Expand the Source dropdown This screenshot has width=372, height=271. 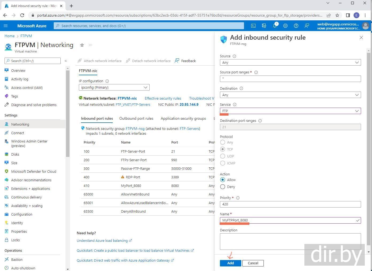pyautogui.click(x=290, y=62)
